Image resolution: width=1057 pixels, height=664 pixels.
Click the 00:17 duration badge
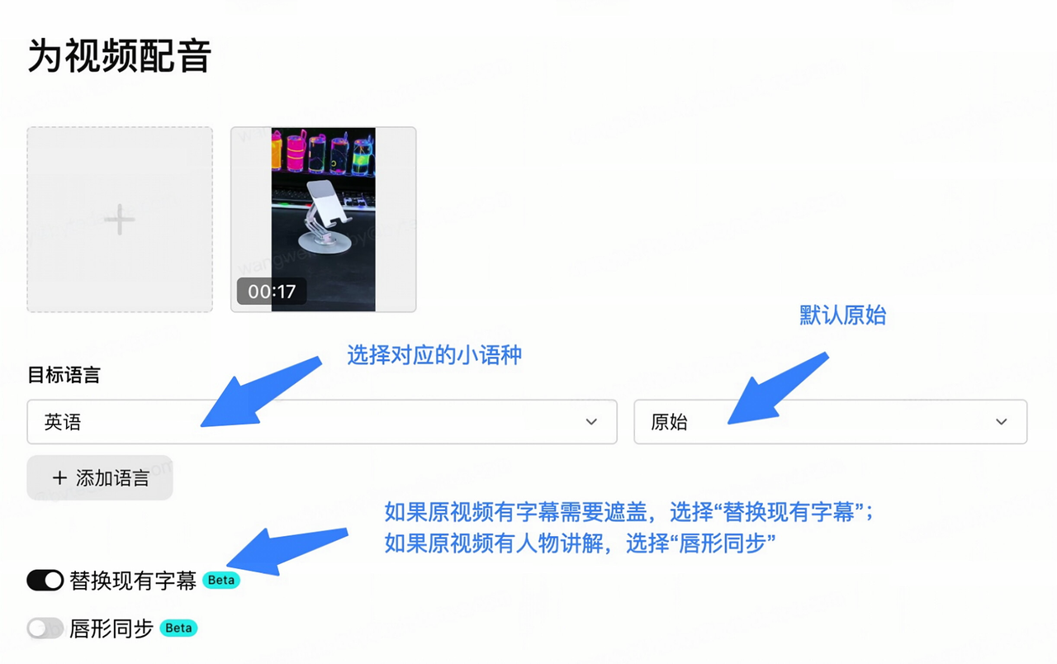point(272,292)
